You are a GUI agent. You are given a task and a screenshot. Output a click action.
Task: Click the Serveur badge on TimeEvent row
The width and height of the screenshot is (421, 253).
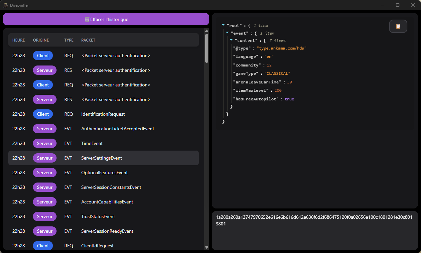45,143
